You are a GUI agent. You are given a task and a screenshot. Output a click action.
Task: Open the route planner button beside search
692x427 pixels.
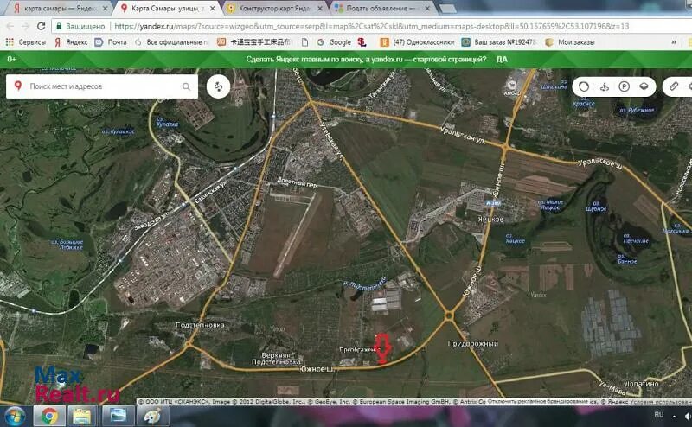[x=219, y=86]
